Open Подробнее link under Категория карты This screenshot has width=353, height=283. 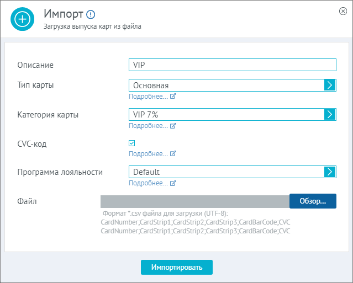click(x=149, y=126)
